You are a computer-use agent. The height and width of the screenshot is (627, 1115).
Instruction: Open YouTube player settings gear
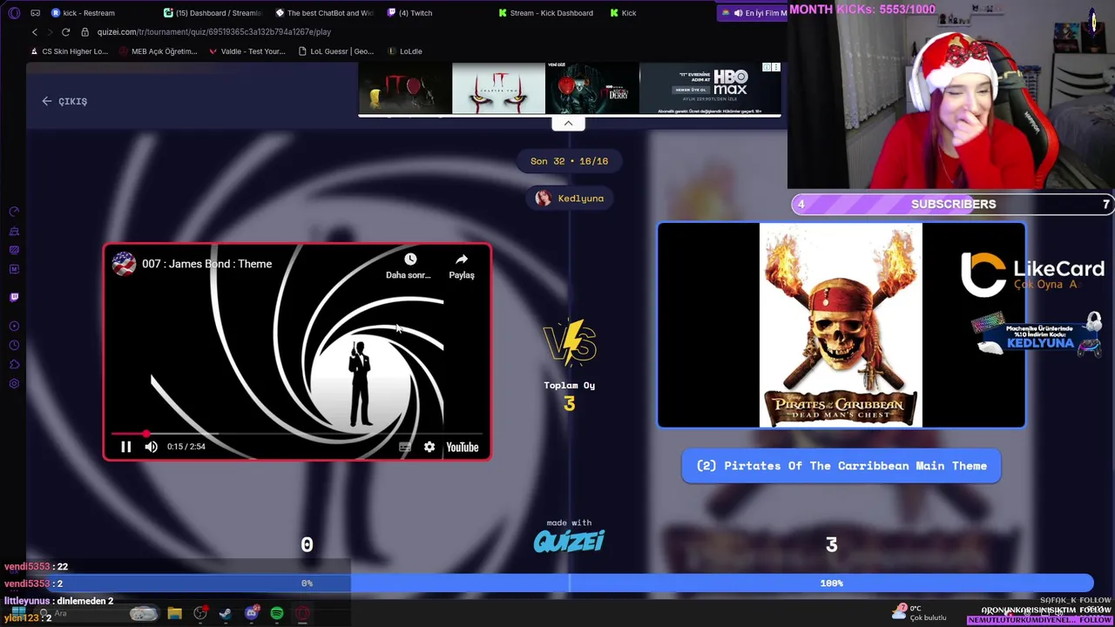(429, 447)
